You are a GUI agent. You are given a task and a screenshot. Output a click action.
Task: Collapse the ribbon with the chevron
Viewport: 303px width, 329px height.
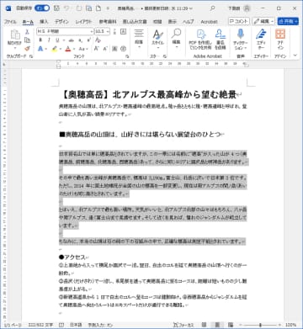295,56
